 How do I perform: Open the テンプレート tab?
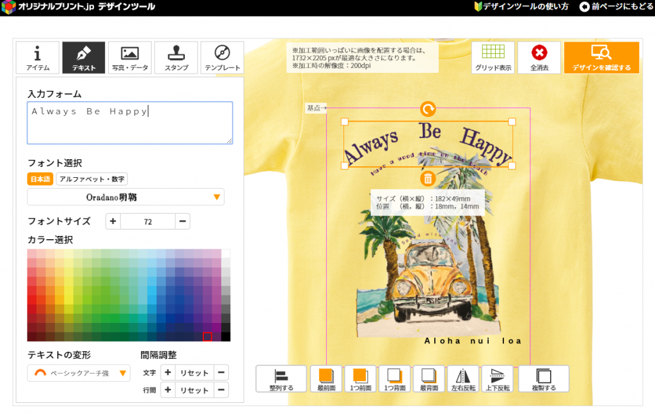click(222, 58)
